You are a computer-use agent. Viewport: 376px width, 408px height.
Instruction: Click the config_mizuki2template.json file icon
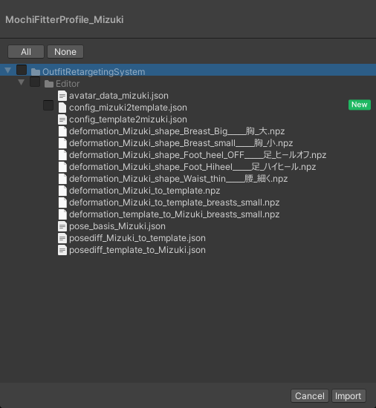coord(62,108)
